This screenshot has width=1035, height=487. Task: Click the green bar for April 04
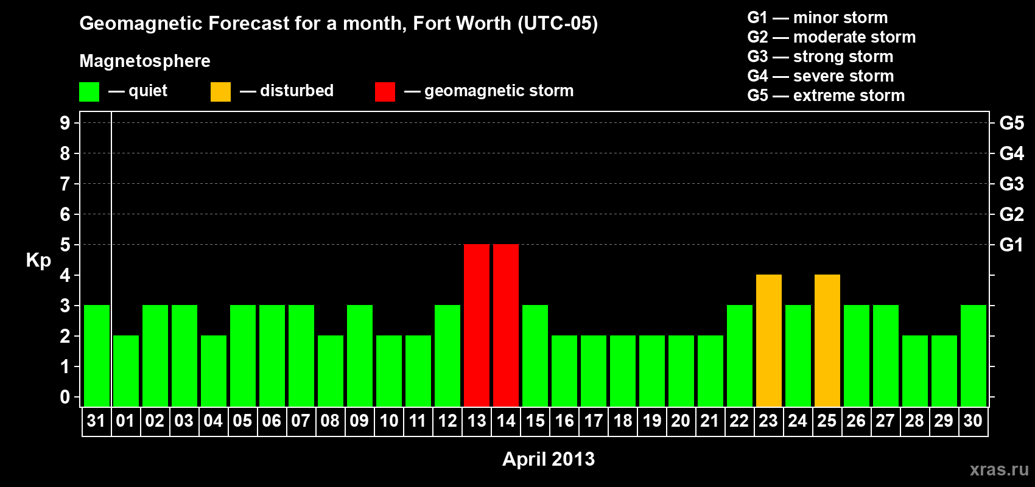click(214, 371)
